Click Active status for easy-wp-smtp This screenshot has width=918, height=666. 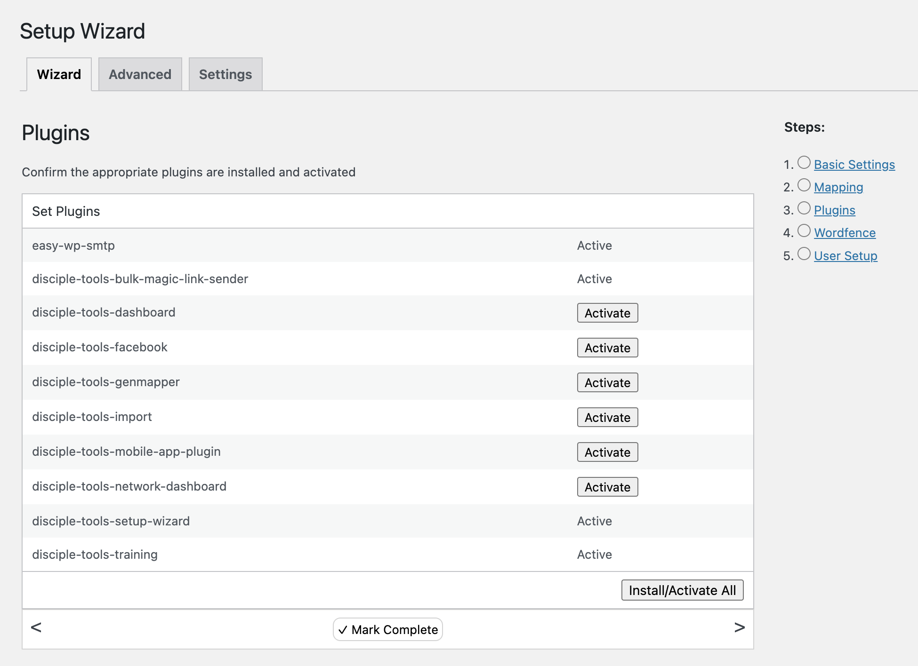595,246
